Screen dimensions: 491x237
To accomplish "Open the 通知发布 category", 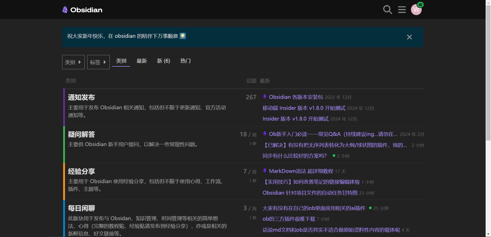I will tap(81, 97).
